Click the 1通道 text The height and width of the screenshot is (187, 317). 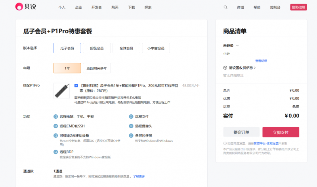(58, 171)
